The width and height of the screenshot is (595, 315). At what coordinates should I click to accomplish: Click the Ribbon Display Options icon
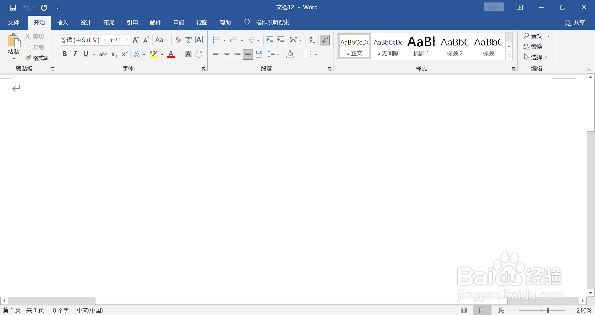pyautogui.click(x=520, y=7)
